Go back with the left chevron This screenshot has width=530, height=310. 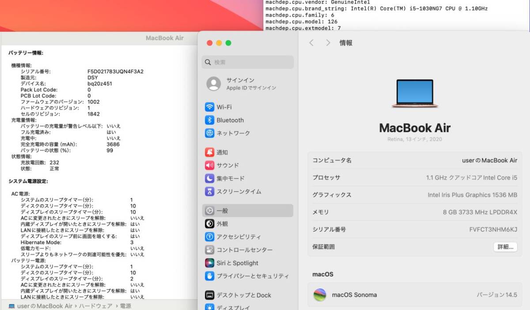[311, 43]
